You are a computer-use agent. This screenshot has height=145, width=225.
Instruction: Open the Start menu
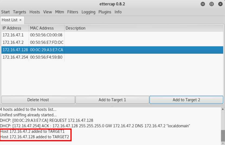point(5,12)
